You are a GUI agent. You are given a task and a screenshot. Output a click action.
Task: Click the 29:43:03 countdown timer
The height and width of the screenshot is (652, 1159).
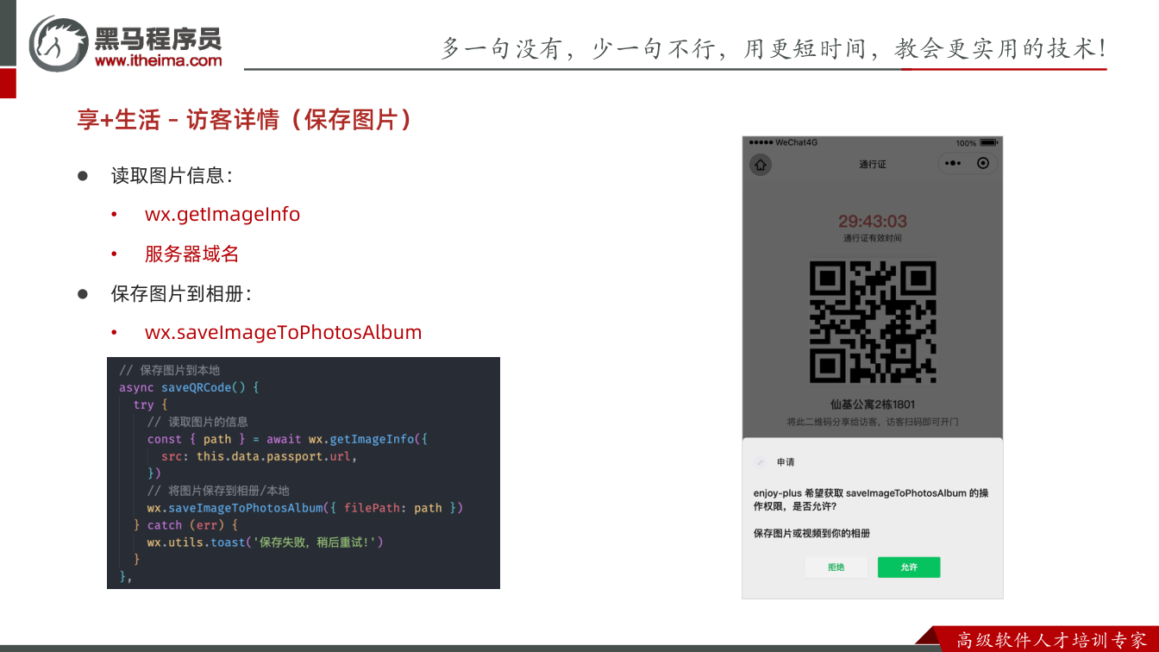coord(873,222)
